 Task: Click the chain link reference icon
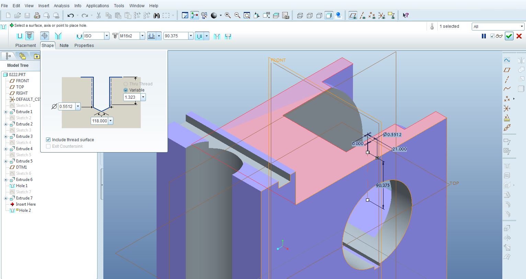point(507,128)
